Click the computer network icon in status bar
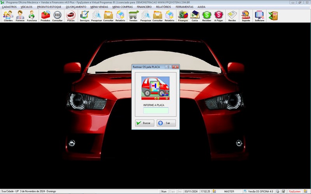The height and width of the screenshot is (194, 311). 284,191
